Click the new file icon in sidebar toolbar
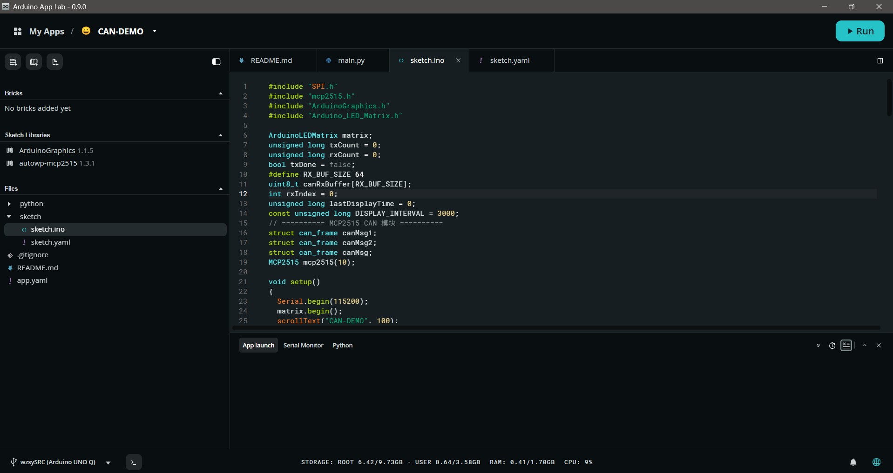The width and height of the screenshot is (893, 473). pyautogui.click(x=55, y=62)
